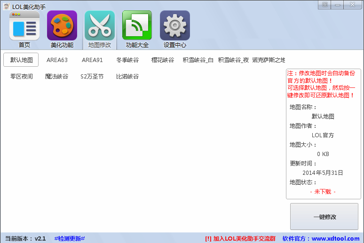Click the 地图名称： label

click(303, 107)
